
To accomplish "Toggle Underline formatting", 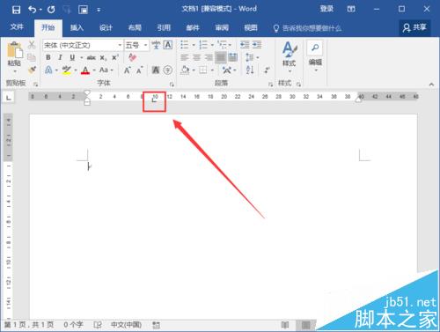I will click(x=72, y=57).
